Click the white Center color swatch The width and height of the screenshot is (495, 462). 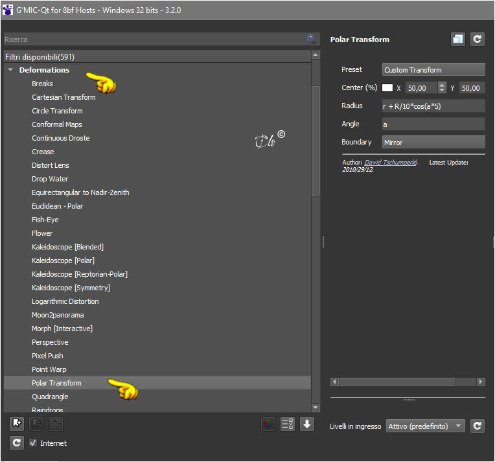387,87
